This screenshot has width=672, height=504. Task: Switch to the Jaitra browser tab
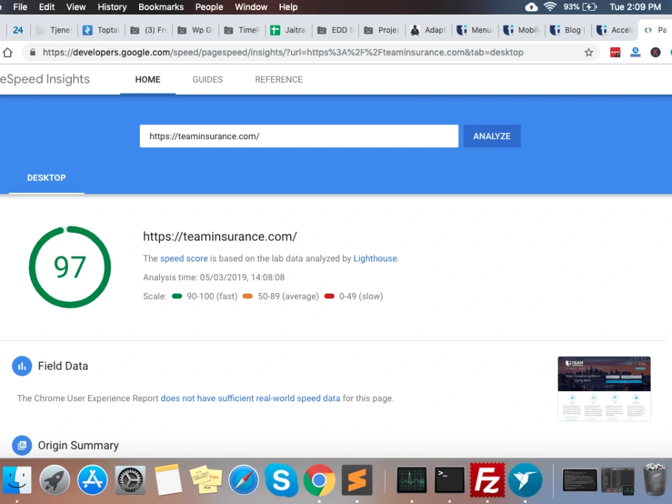pyautogui.click(x=289, y=30)
